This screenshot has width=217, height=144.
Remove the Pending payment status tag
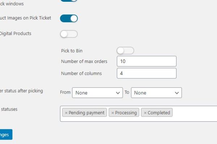(66, 113)
